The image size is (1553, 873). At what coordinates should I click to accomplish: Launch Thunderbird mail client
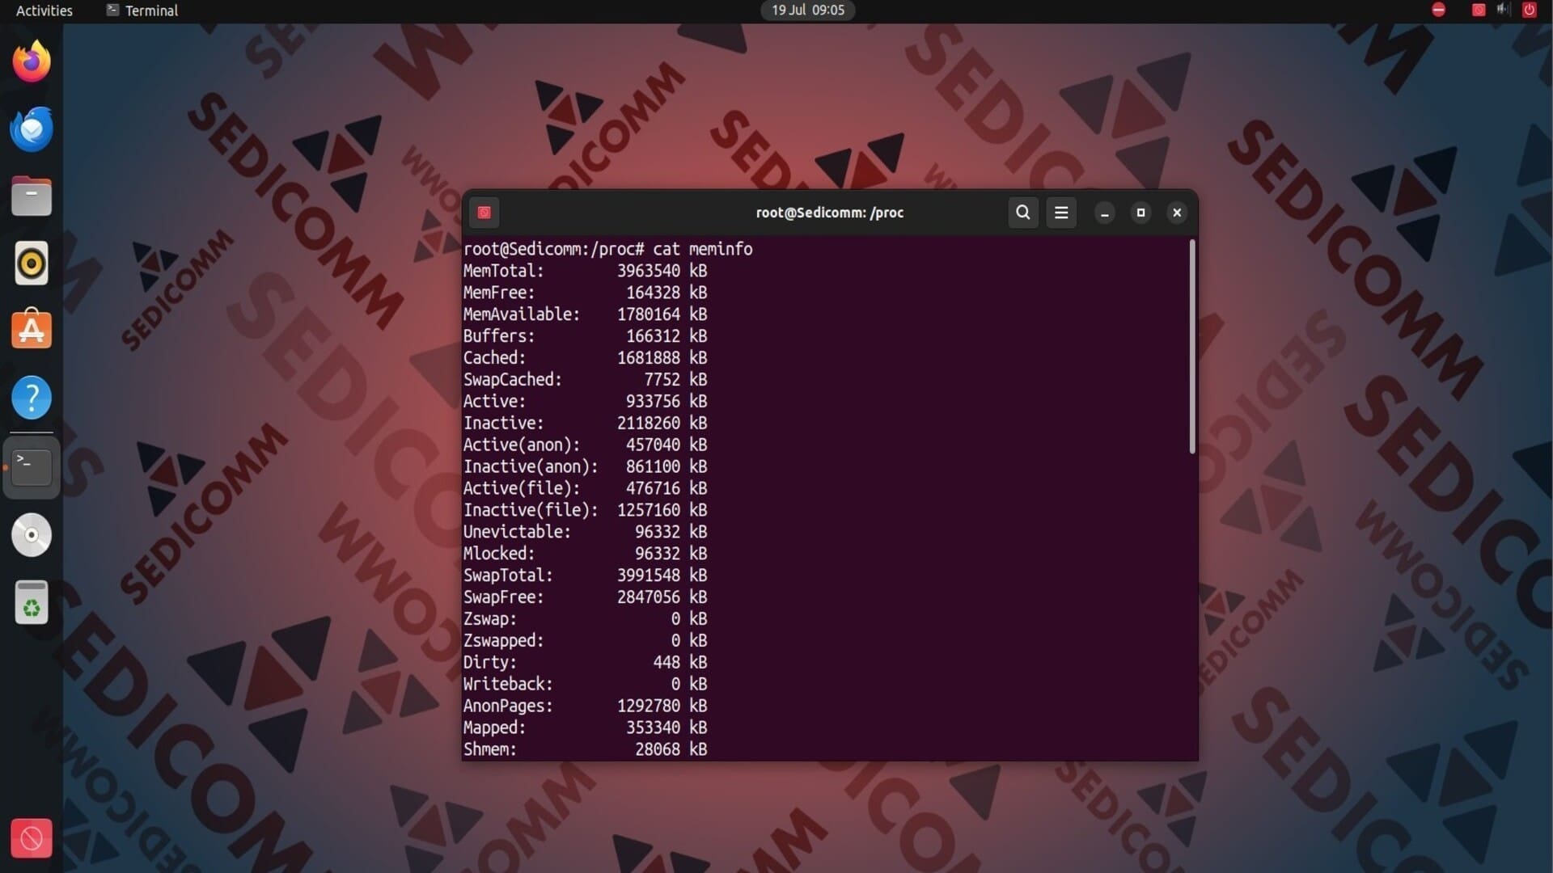[32, 129]
